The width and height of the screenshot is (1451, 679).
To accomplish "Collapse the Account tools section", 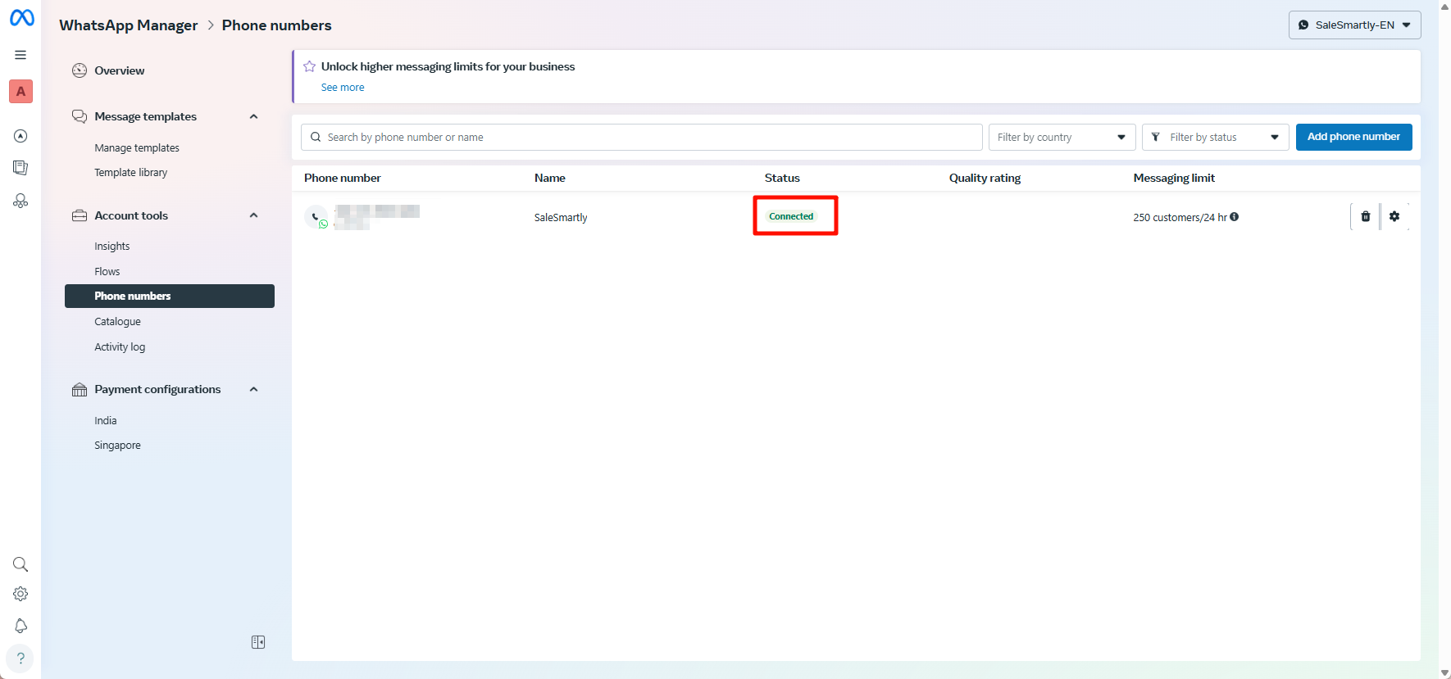I will (x=254, y=215).
